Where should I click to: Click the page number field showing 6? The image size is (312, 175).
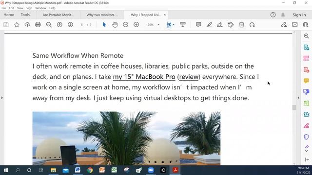tap(81, 25)
